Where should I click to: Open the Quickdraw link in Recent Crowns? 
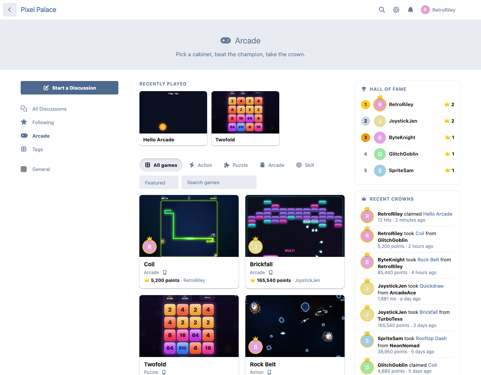tap(431, 286)
